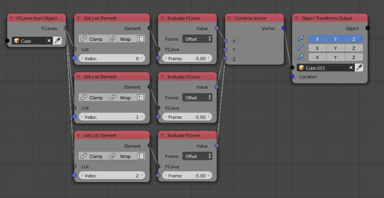Viewport: 384px width, 198px height.
Task: Click the location arrow icon in Object Transforms Output
Action: point(300,39)
